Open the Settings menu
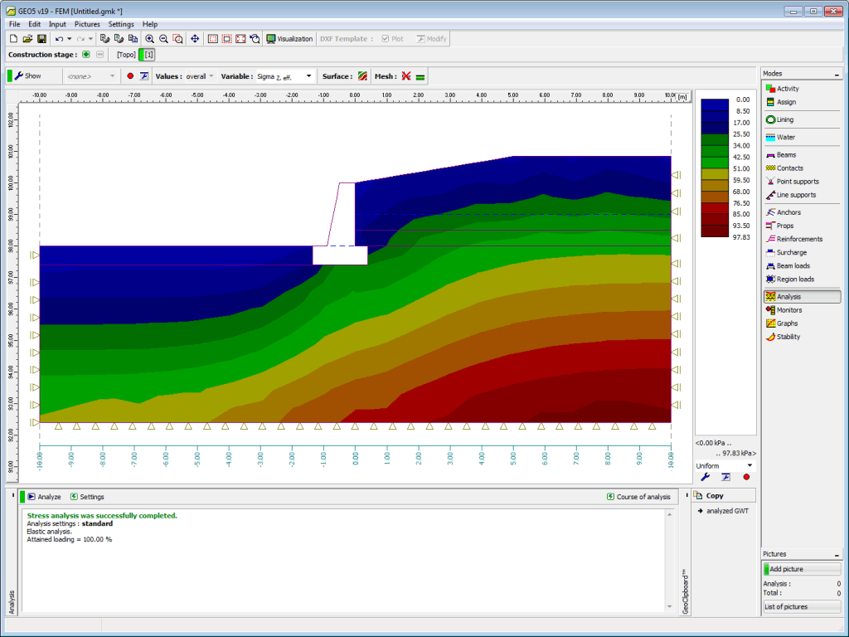The width and height of the screenshot is (849, 637). [x=121, y=24]
